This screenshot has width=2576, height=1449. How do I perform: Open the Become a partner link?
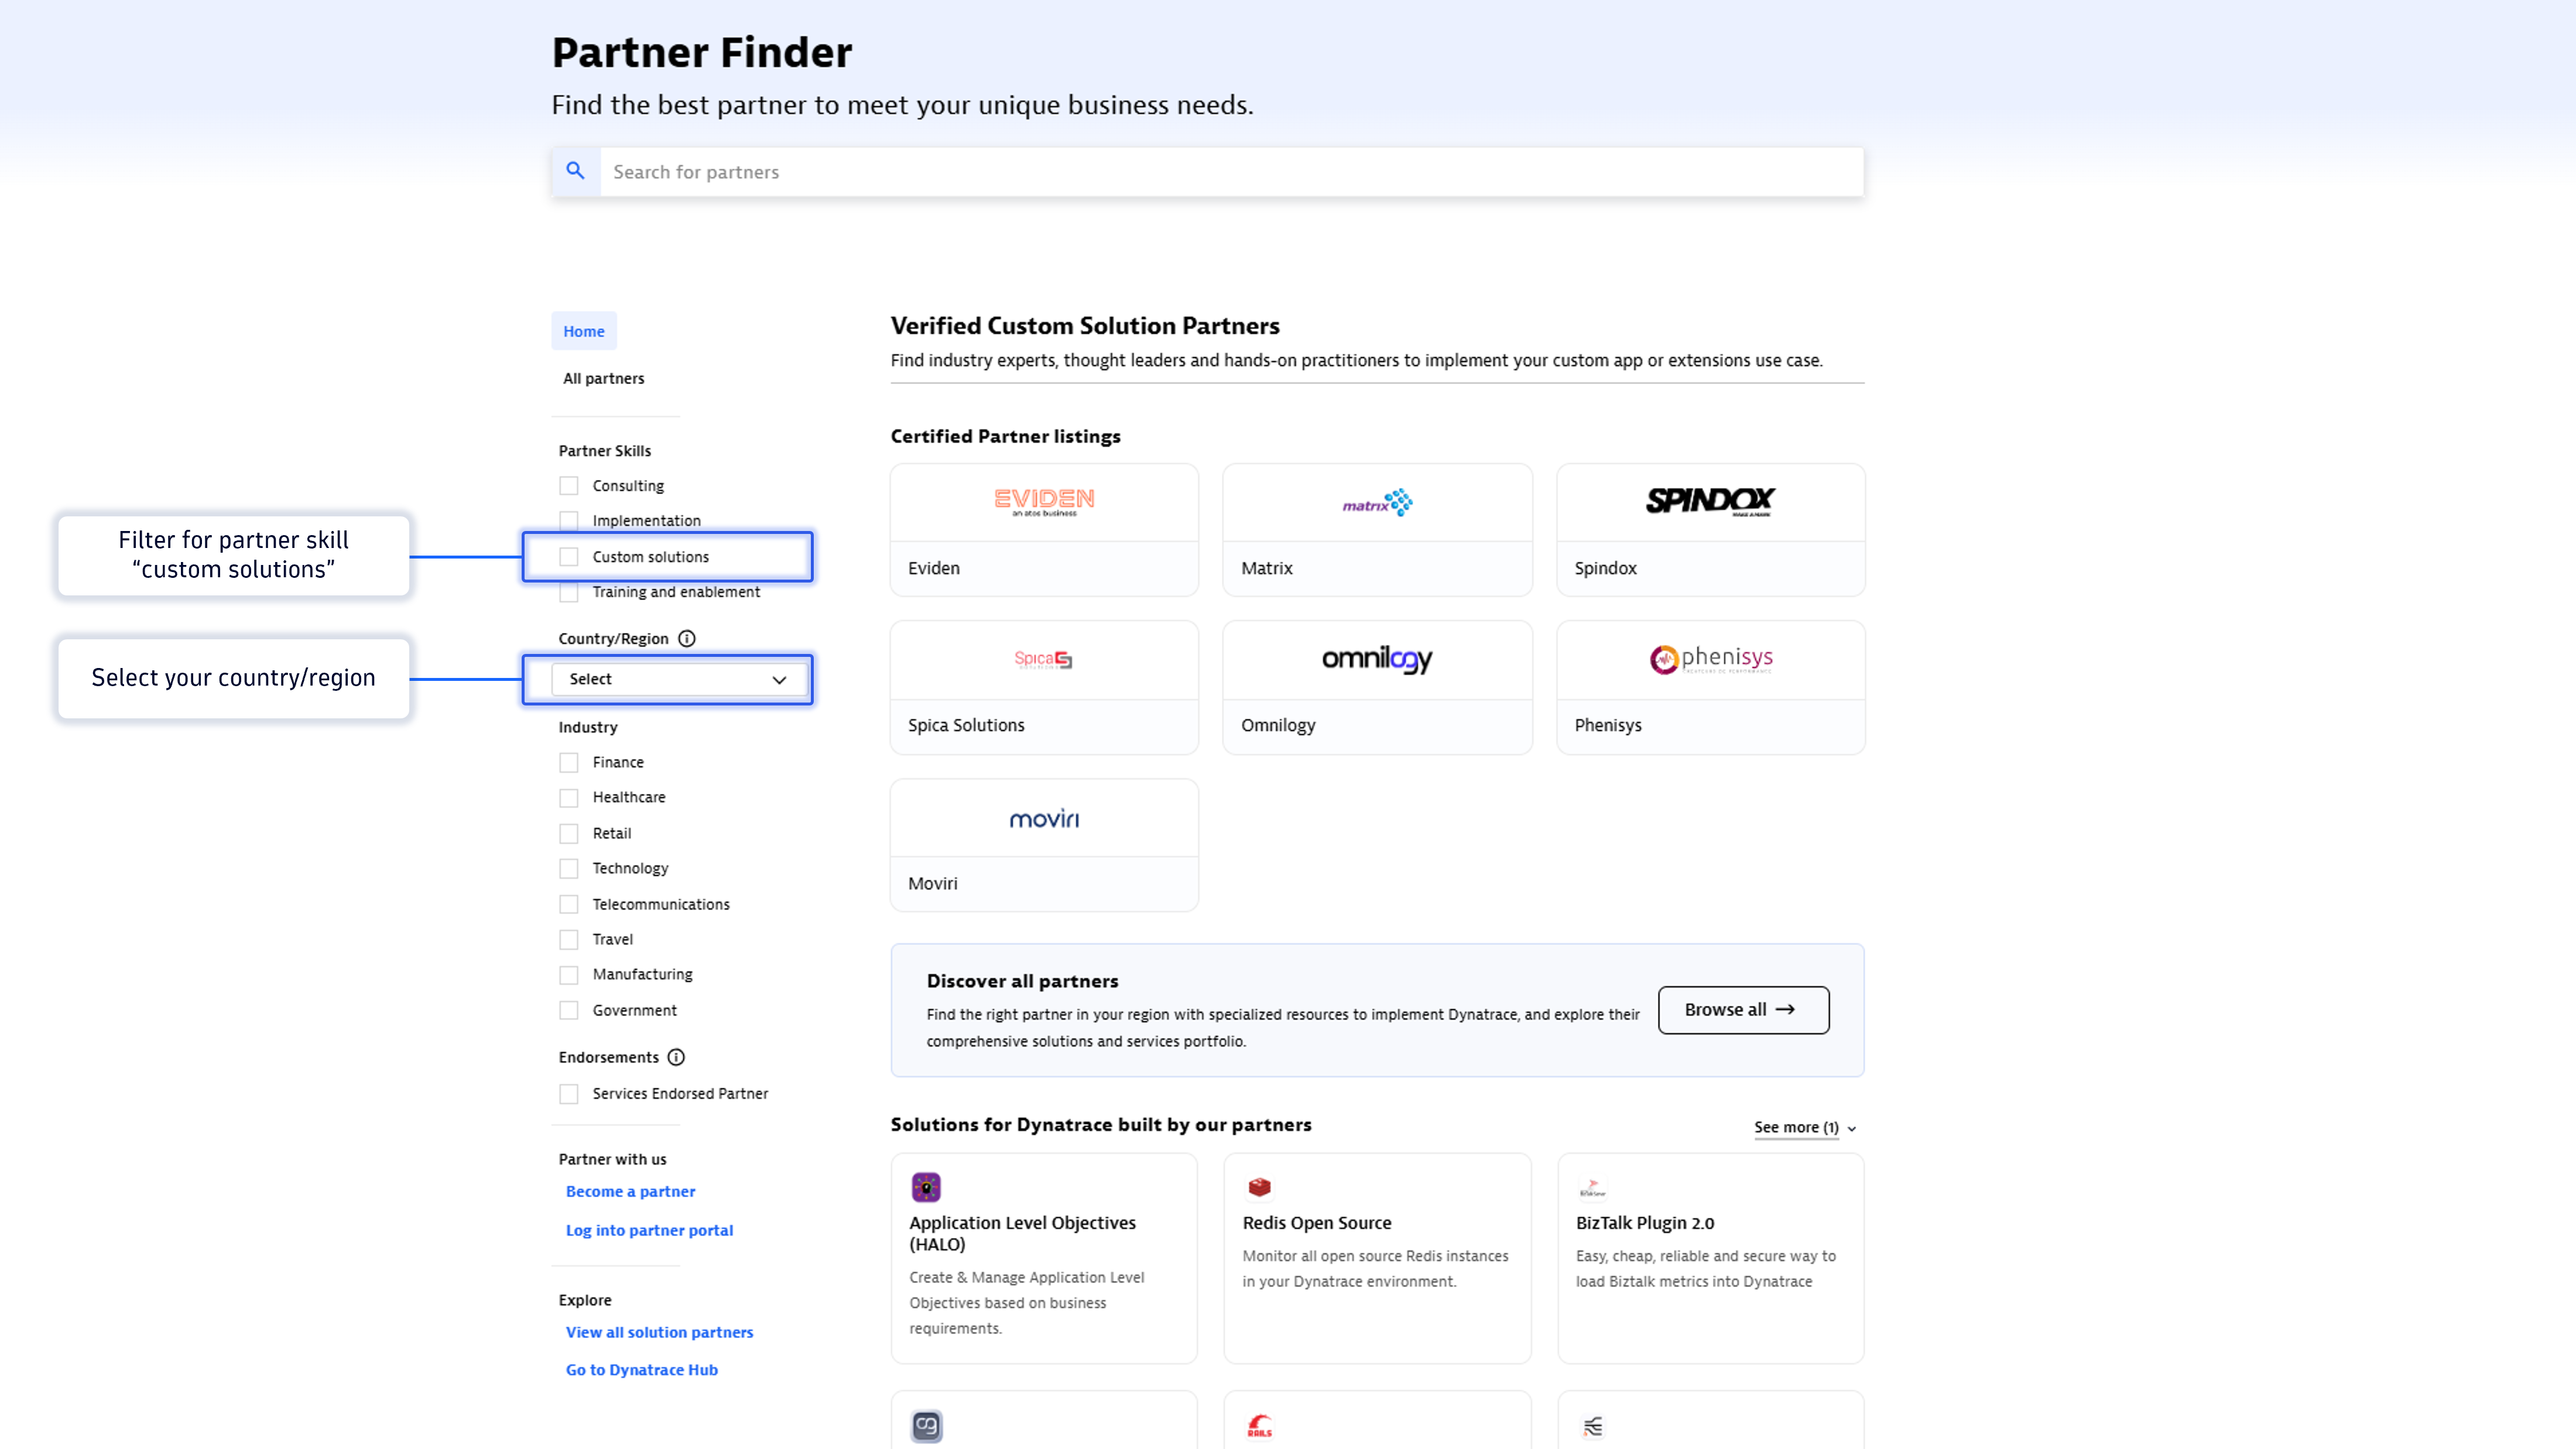[x=630, y=1191]
